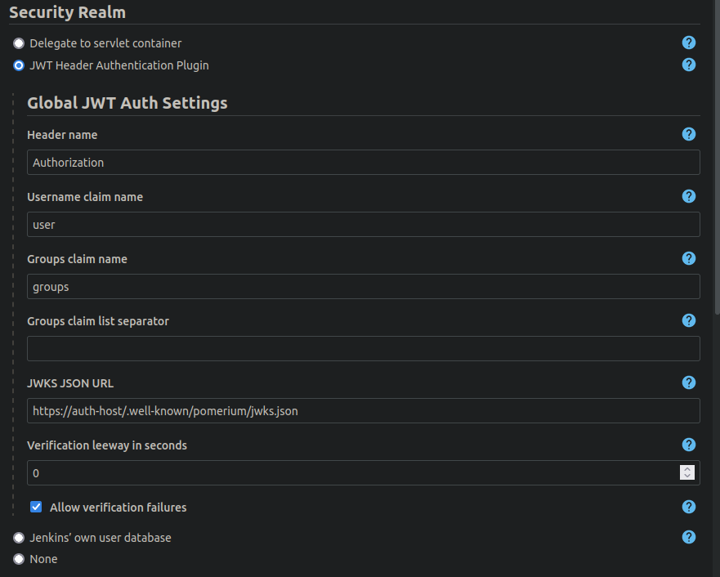
Task: Show help for Groups claim name
Action: (688, 258)
